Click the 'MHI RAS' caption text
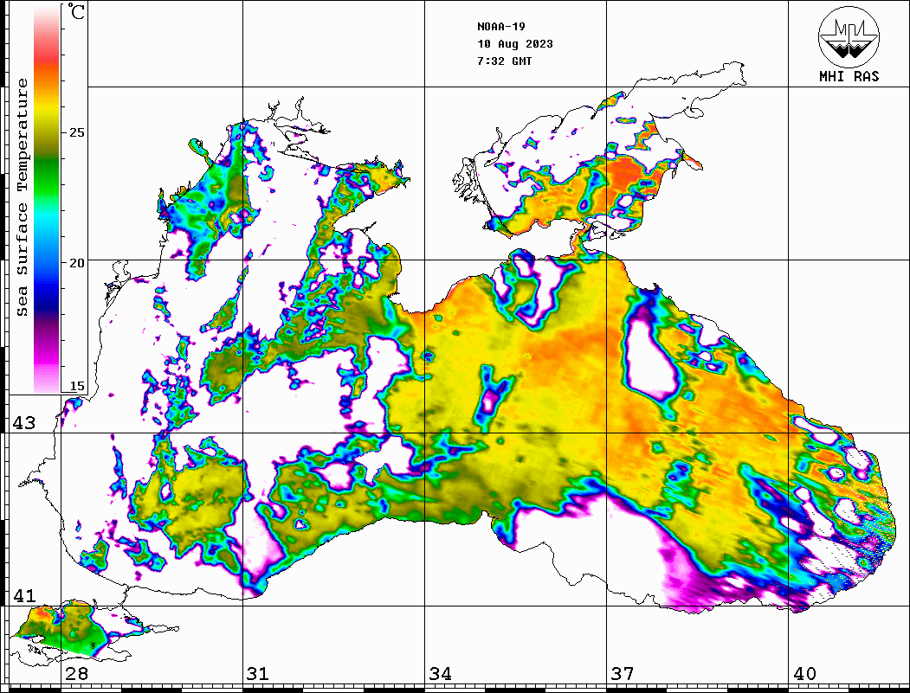This screenshot has width=910, height=693. tap(849, 76)
